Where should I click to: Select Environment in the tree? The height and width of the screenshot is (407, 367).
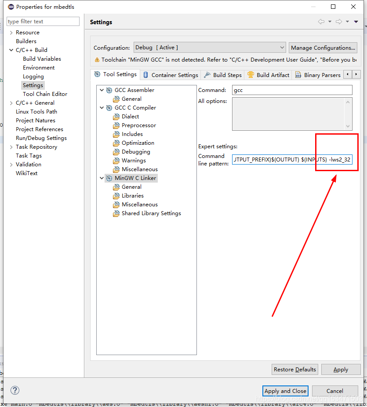click(x=39, y=68)
